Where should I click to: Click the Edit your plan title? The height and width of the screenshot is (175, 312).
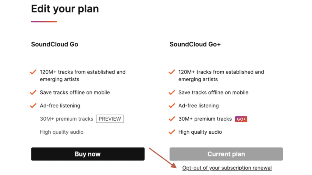65,9
